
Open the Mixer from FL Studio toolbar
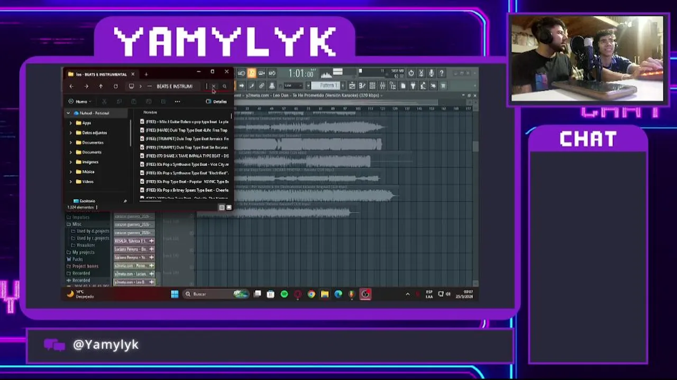pyautogui.click(x=382, y=85)
